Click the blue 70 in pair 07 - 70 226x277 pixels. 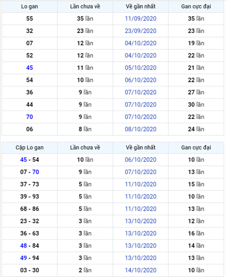click(x=35, y=172)
